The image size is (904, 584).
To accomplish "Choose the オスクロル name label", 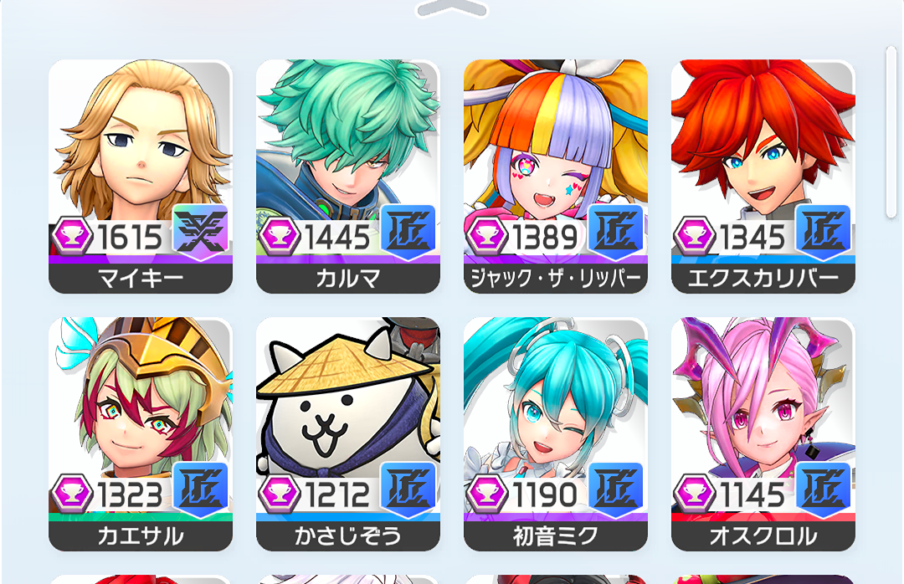I will (763, 536).
